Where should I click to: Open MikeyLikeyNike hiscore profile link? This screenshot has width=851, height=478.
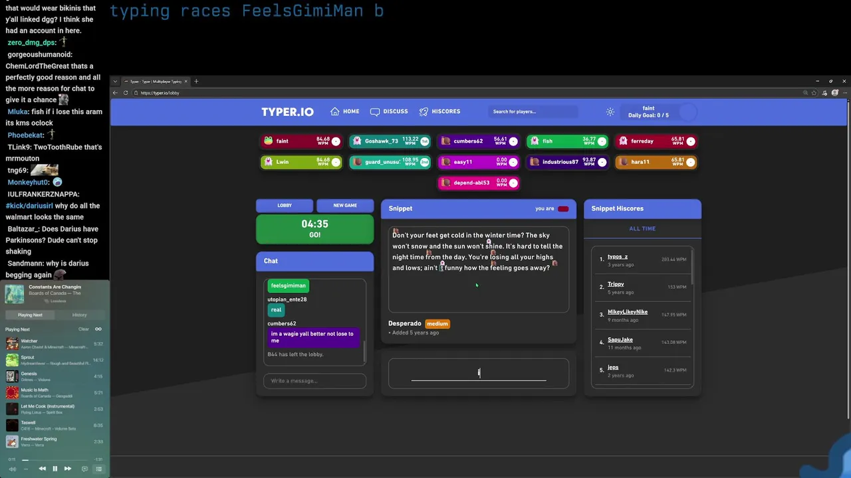628,312
